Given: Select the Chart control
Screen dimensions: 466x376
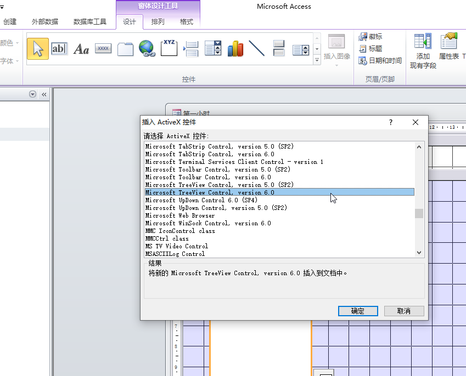Looking at the screenshot, I should point(235,49).
